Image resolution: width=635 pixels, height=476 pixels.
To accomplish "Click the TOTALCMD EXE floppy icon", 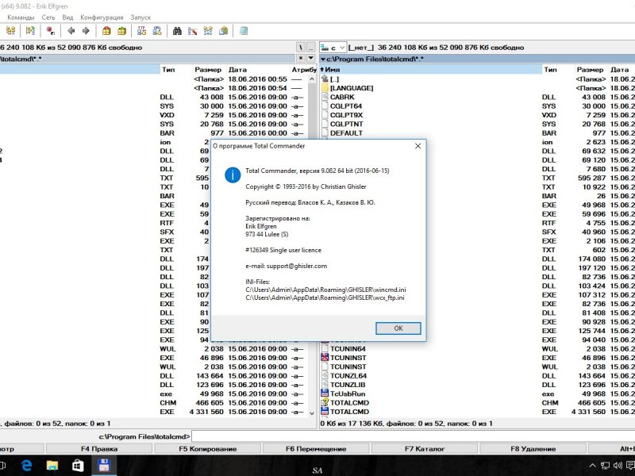I will (325, 411).
